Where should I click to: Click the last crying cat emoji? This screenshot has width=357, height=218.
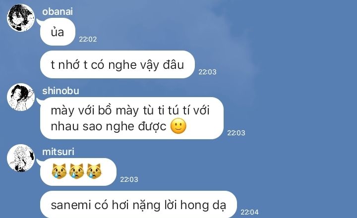[94, 171]
